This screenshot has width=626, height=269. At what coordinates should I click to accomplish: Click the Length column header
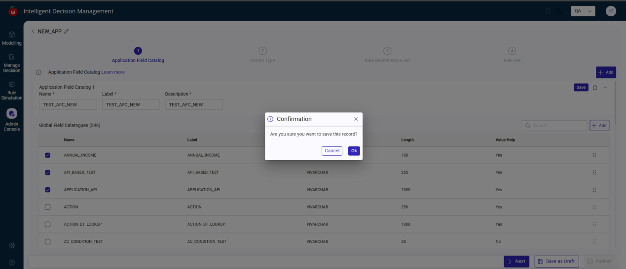pyautogui.click(x=407, y=140)
